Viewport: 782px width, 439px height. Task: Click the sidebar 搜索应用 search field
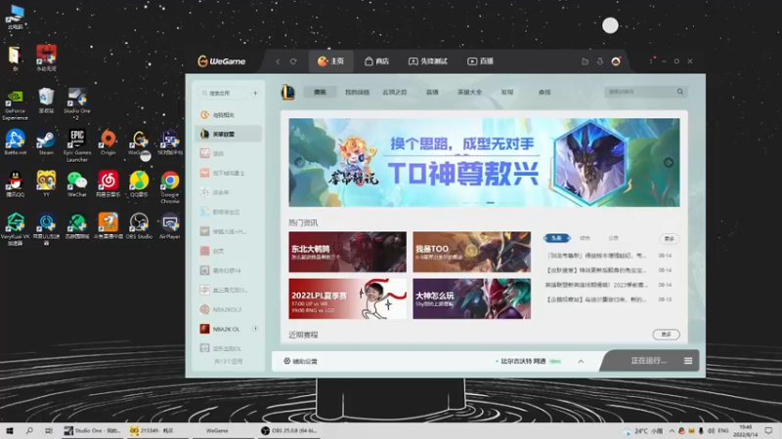tap(223, 93)
